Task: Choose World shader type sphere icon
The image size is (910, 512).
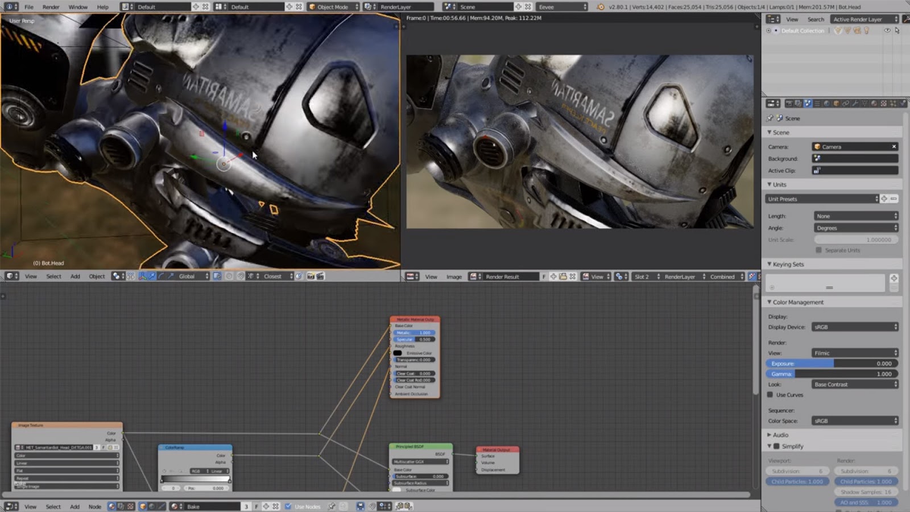Action: pos(152,506)
